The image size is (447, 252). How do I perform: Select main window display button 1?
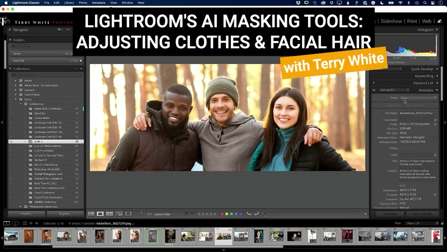pyautogui.click(x=7, y=223)
